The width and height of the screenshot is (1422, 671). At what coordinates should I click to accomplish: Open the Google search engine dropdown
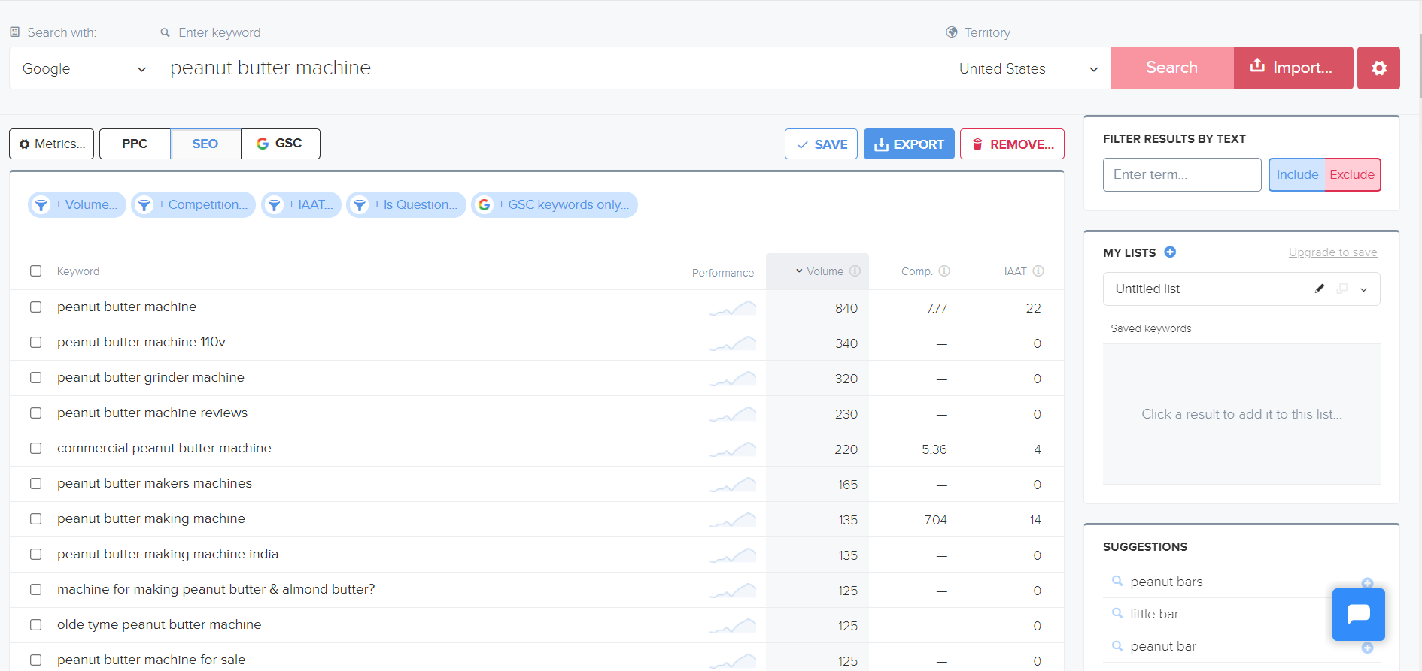(84, 68)
